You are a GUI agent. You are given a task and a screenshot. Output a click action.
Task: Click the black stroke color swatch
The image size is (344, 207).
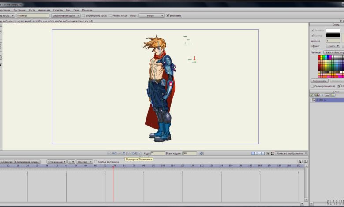click(x=333, y=35)
